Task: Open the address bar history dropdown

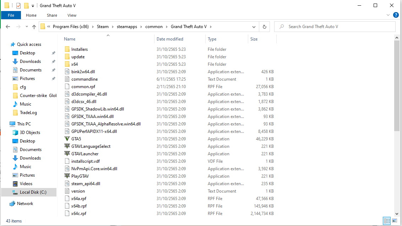Action: [x=254, y=27]
